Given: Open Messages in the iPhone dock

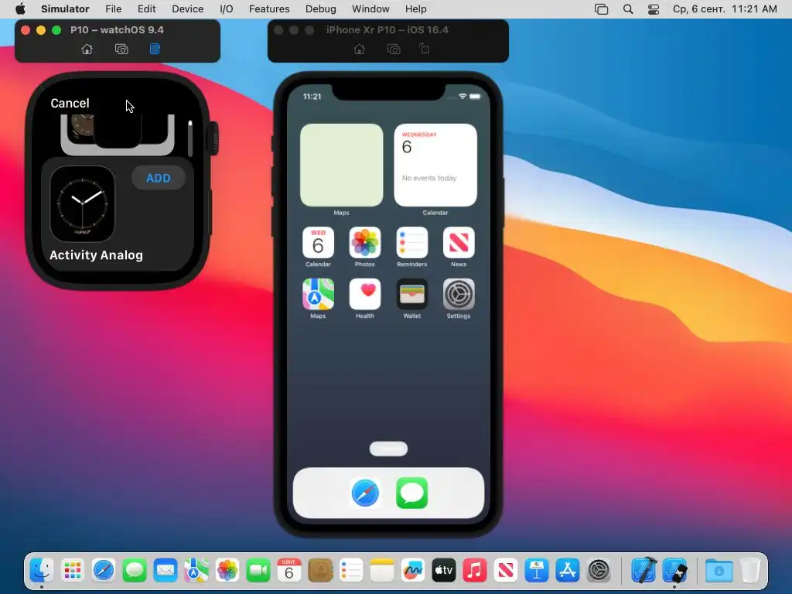Looking at the screenshot, I should 412,493.
